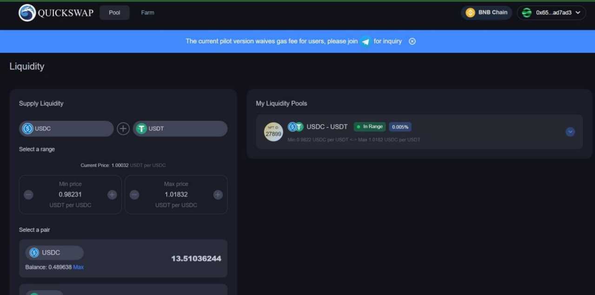Click the pool Min 0.9822 range text
This screenshot has width=595, height=295.
[354, 140]
